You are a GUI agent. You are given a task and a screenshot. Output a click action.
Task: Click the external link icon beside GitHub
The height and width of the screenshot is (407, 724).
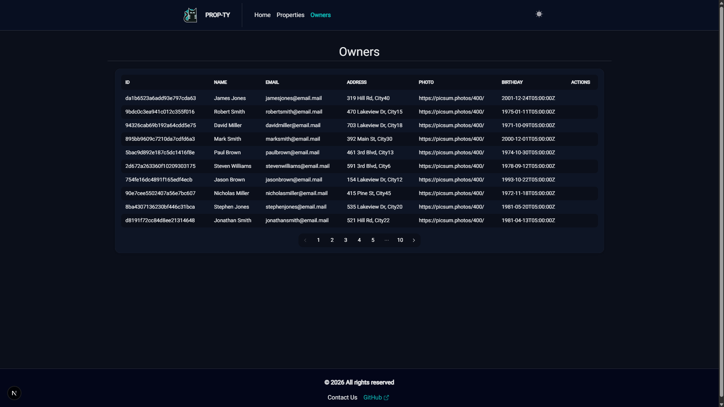click(x=386, y=398)
